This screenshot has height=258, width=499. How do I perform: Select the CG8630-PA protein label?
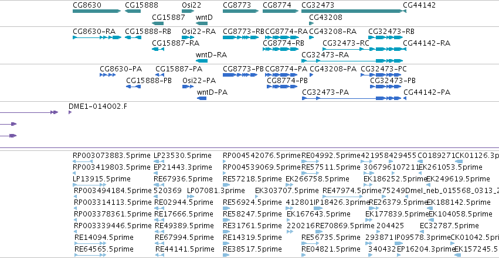coord(121,69)
